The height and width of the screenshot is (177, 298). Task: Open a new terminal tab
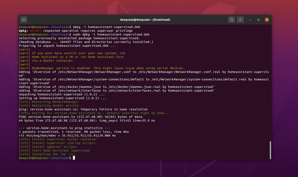click(x=24, y=20)
